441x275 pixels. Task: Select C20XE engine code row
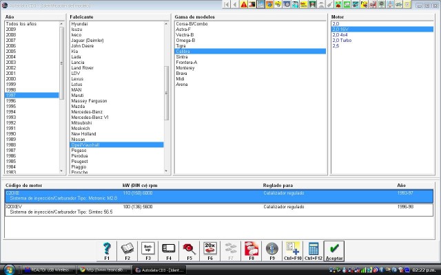tap(219, 196)
